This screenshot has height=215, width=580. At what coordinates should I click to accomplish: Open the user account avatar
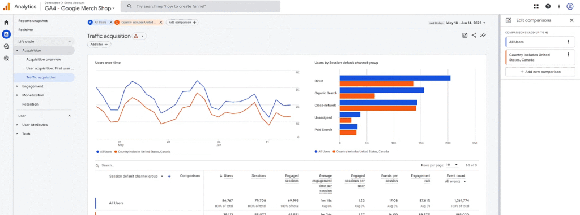[x=570, y=6]
